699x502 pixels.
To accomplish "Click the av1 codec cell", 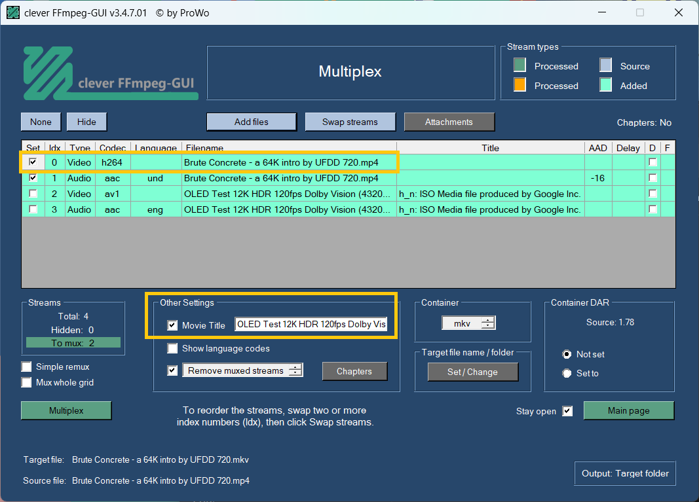I will [x=112, y=194].
